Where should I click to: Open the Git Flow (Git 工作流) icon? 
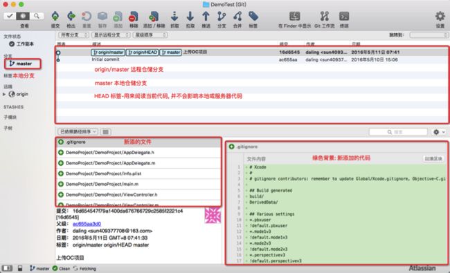click(x=324, y=17)
